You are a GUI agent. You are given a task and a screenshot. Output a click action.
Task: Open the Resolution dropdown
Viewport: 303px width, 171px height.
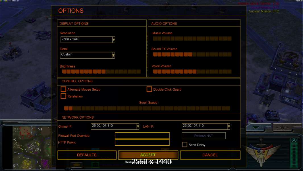tap(88, 40)
